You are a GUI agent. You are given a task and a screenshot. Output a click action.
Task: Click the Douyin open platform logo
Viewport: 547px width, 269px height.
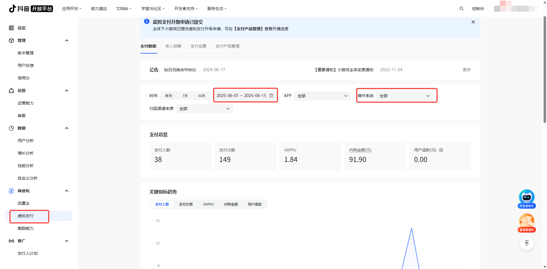(31, 9)
